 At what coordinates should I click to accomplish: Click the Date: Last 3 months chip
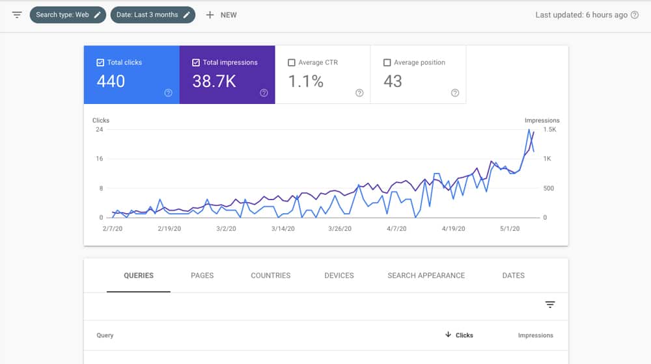[153, 15]
